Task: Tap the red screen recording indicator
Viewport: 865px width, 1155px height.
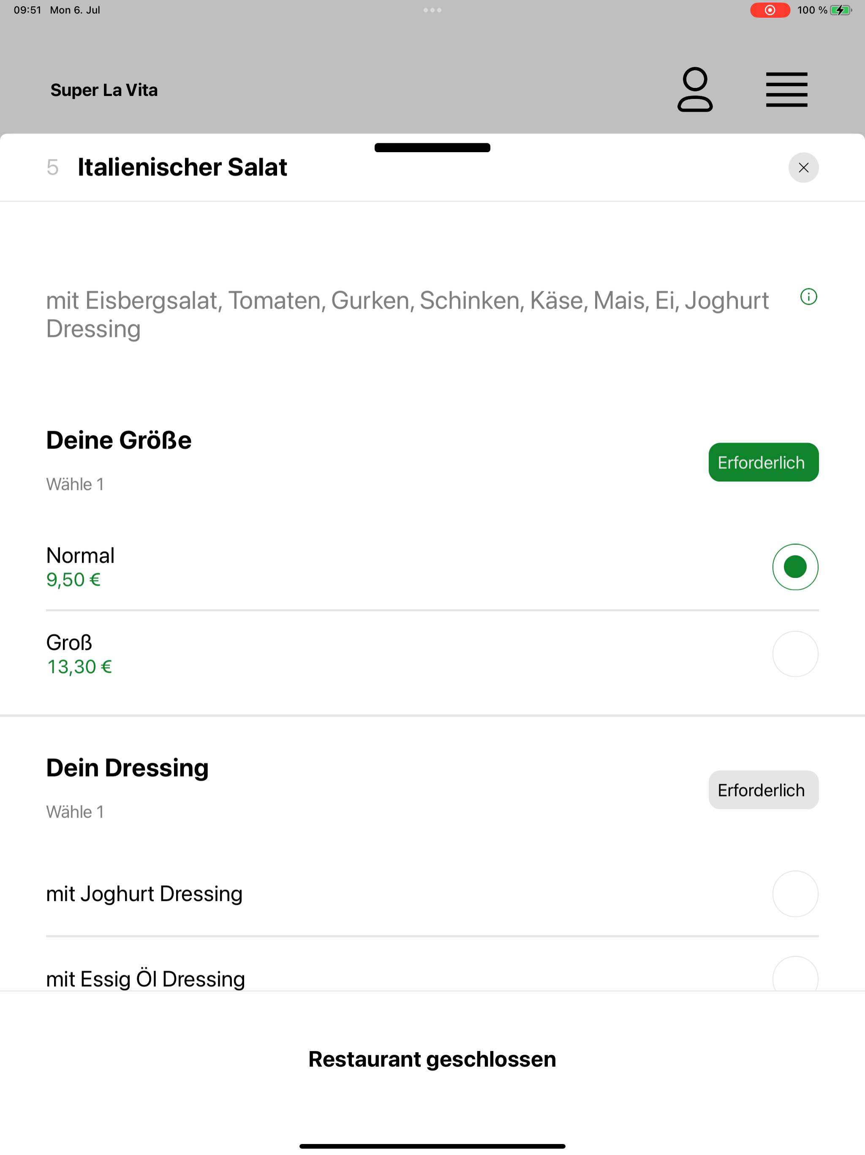Action: [x=770, y=10]
